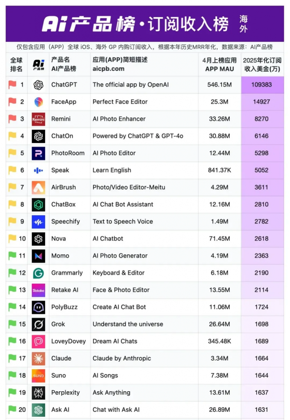Select the Remini red app icon
Viewport: 290px width, 420px height.
(x=39, y=119)
